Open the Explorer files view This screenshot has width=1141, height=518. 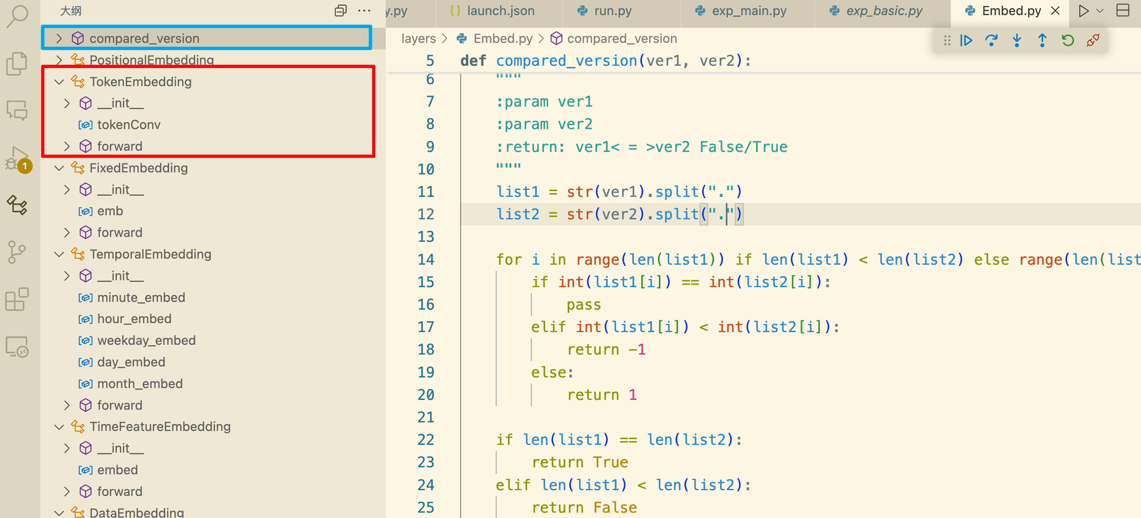click(x=17, y=63)
